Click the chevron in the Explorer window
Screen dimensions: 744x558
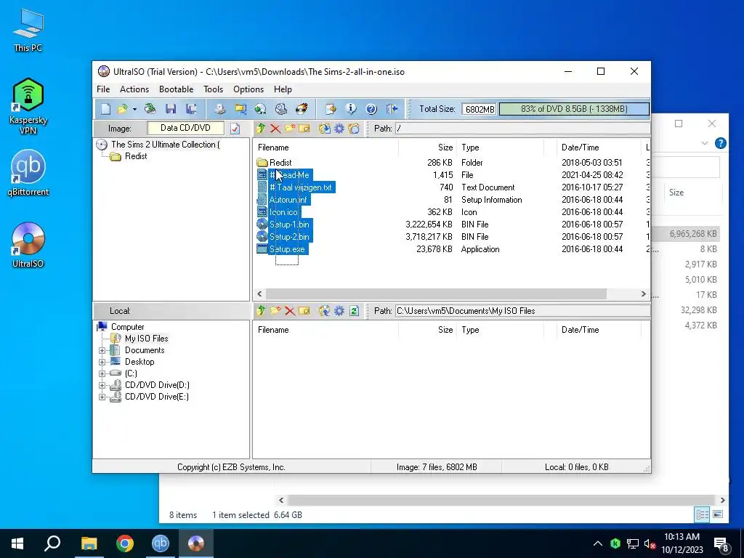[x=705, y=143]
